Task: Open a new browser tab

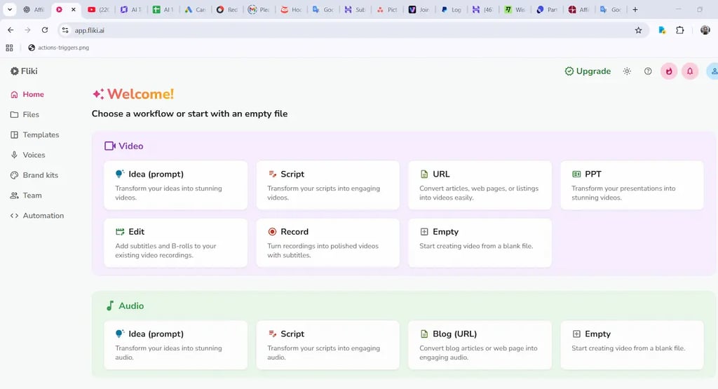Action: tap(635, 9)
